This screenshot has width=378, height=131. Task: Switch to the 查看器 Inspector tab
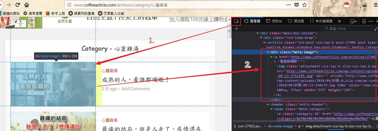click(252, 21)
